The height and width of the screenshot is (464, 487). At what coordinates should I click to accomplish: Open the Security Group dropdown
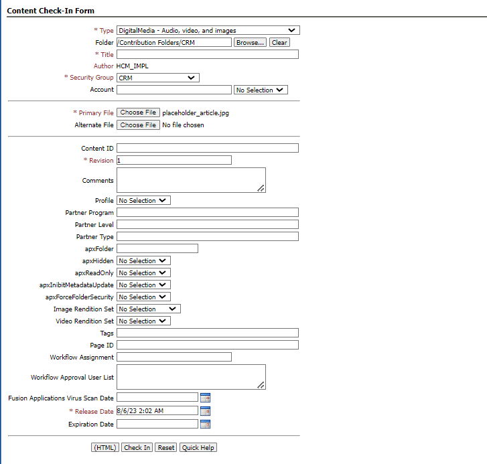click(x=158, y=78)
